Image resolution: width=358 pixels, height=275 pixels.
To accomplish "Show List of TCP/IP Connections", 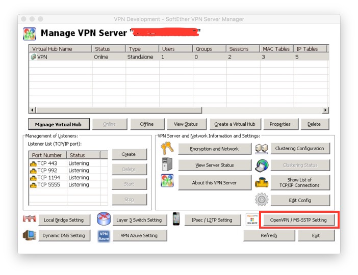I will (300, 182).
